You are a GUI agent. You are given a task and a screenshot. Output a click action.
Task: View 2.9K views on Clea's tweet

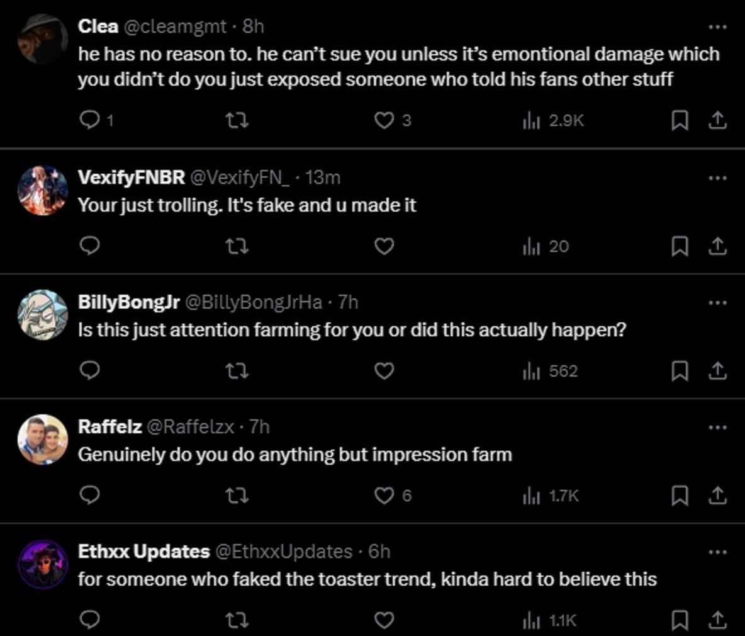click(x=553, y=120)
